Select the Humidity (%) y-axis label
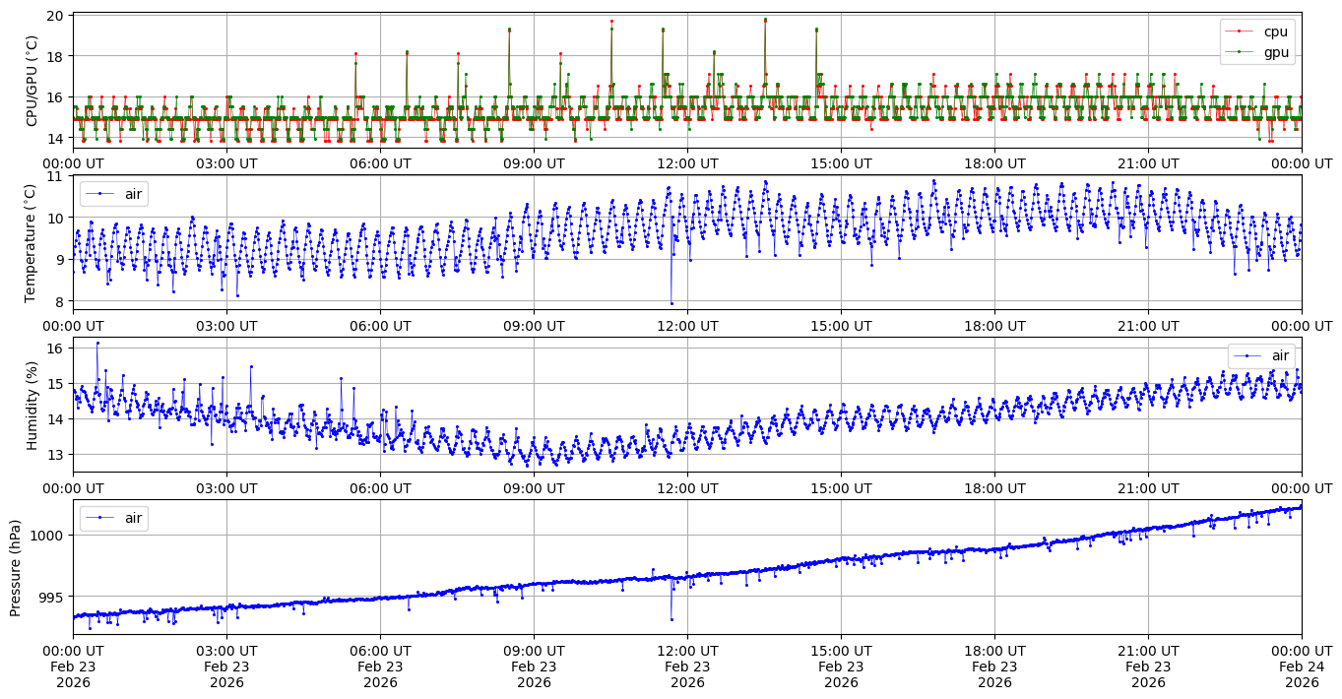1342x699 pixels. point(32,405)
